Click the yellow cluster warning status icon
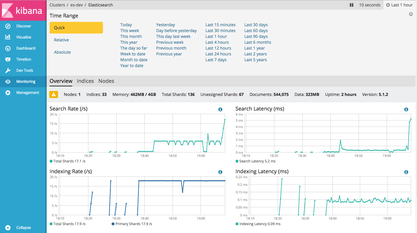Image resolution: width=417 pixels, height=233 pixels. [54, 94]
